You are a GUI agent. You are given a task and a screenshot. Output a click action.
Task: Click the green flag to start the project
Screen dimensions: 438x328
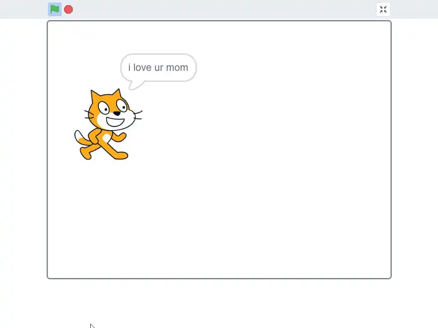(x=55, y=9)
